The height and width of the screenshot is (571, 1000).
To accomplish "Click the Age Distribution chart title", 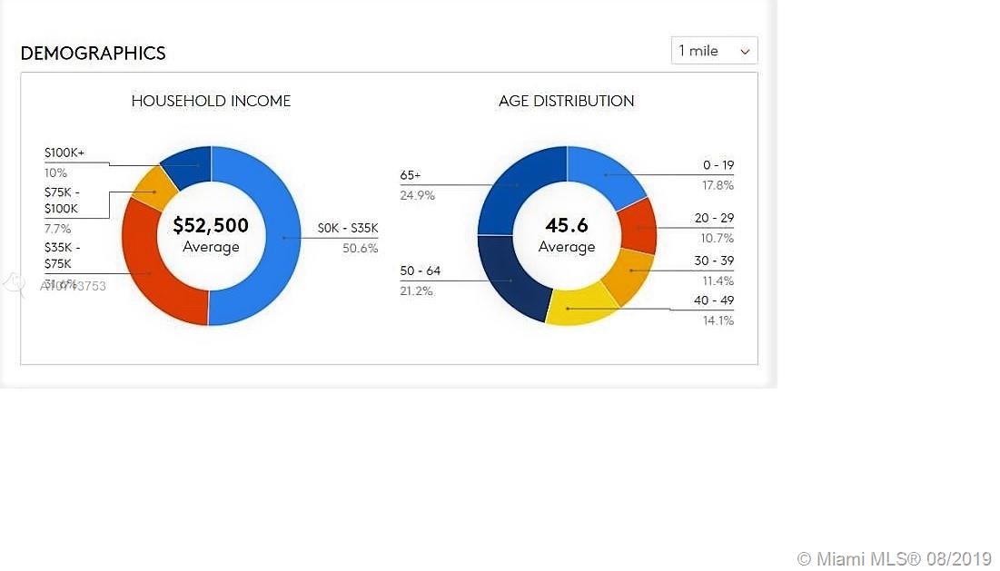I will pos(566,101).
